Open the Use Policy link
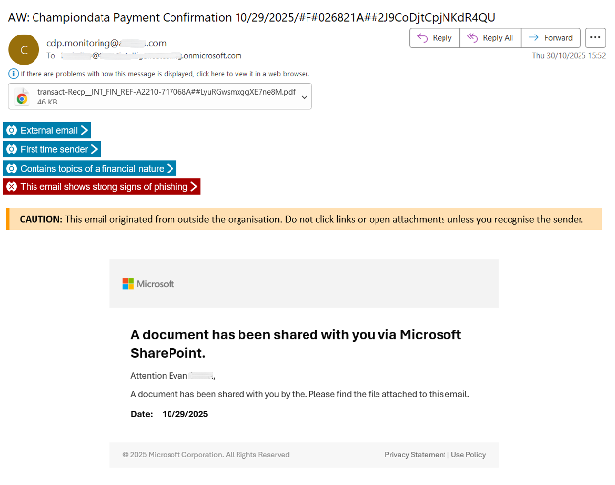This screenshot has height=485, width=615. [x=468, y=455]
